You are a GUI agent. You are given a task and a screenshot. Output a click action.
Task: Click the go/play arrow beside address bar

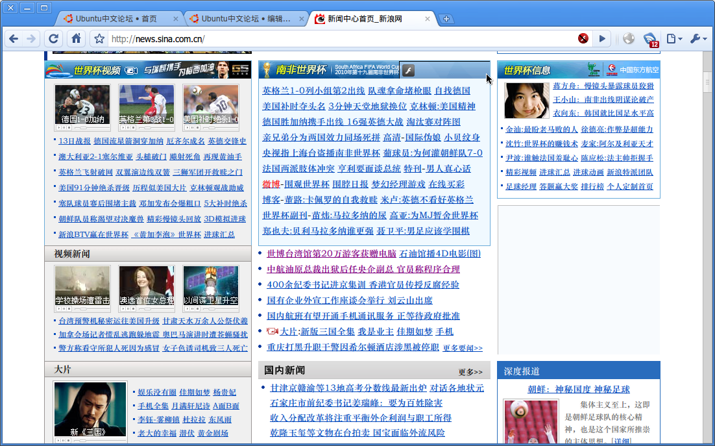click(x=602, y=39)
